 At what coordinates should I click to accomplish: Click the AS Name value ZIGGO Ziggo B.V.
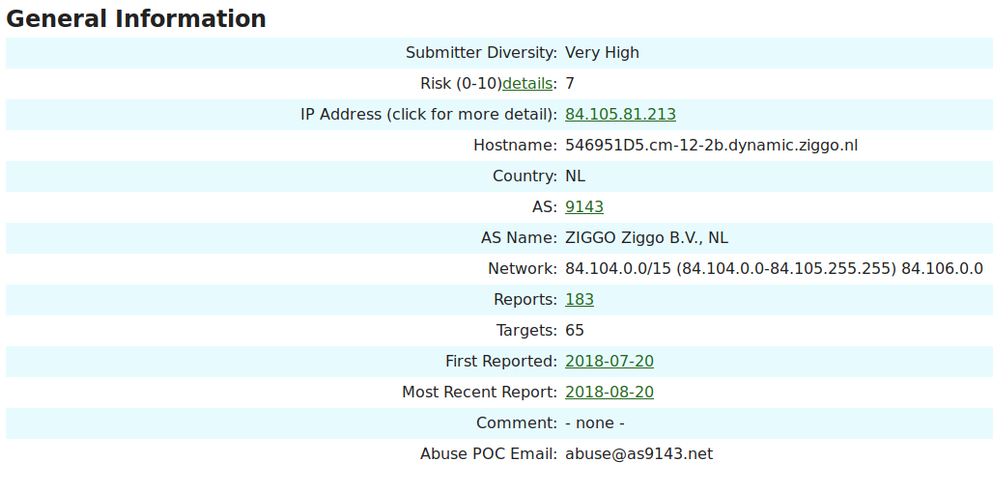point(646,238)
